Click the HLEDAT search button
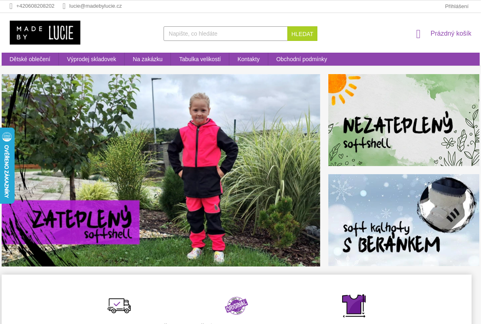 (x=302, y=34)
